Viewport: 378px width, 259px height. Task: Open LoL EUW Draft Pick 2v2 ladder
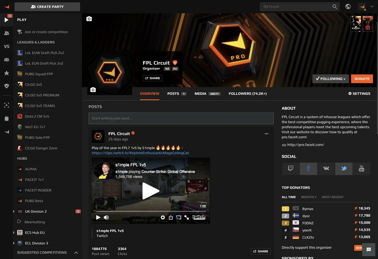click(x=44, y=53)
